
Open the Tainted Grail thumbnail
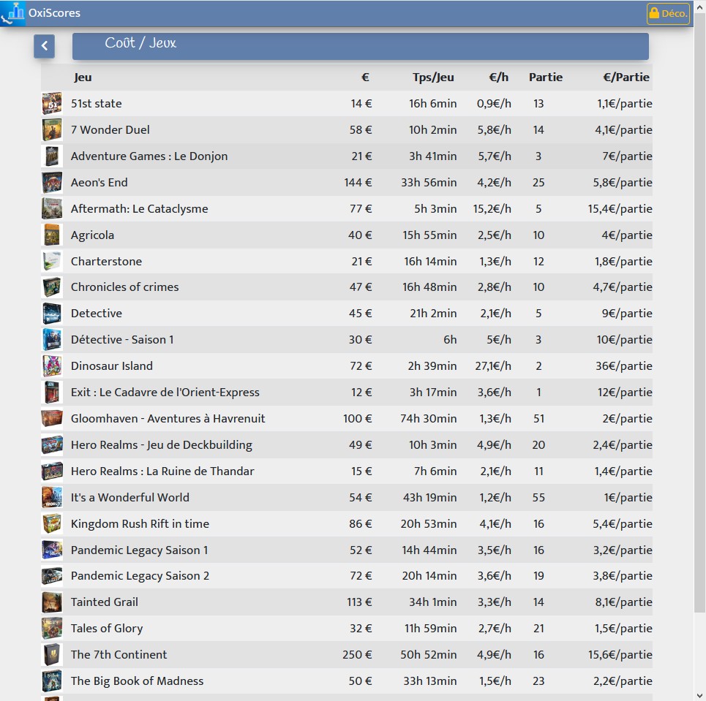pyautogui.click(x=52, y=602)
